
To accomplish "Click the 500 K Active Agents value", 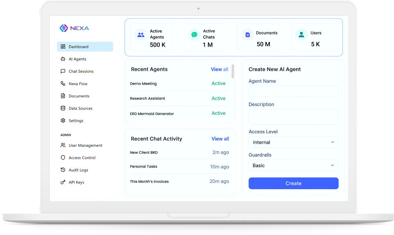I will click(x=158, y=45).
